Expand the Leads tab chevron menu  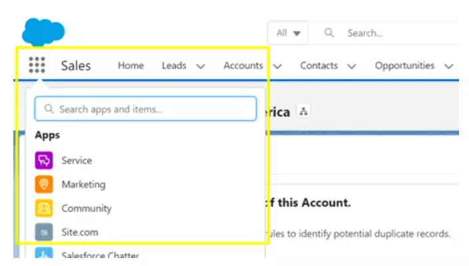(x=200, y=66)
